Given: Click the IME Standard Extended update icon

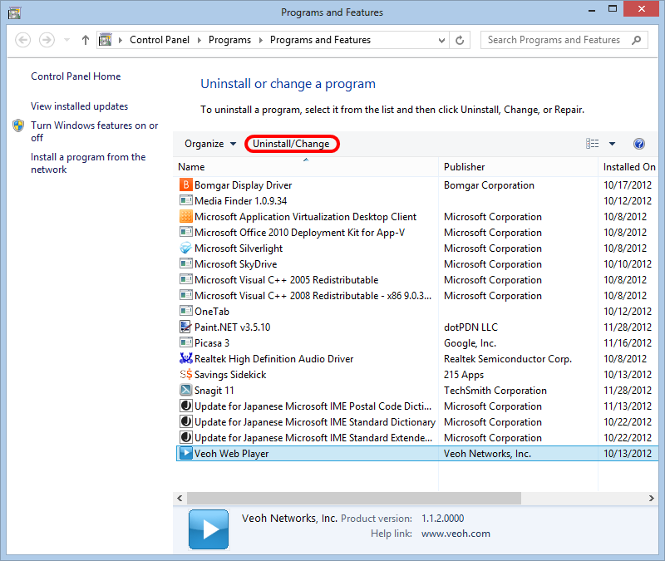Looking at the screenshot, I should coord(185,437).
